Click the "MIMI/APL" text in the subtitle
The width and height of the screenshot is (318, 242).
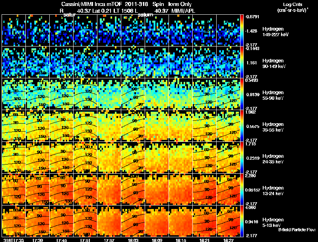[183, 11]
